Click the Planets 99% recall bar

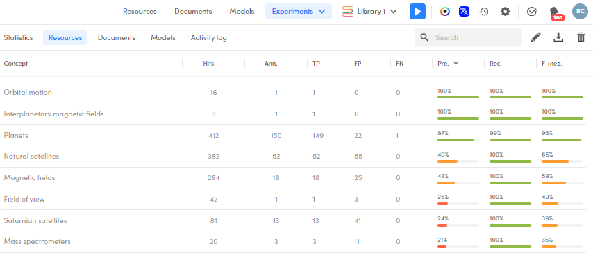coord(510,140)
